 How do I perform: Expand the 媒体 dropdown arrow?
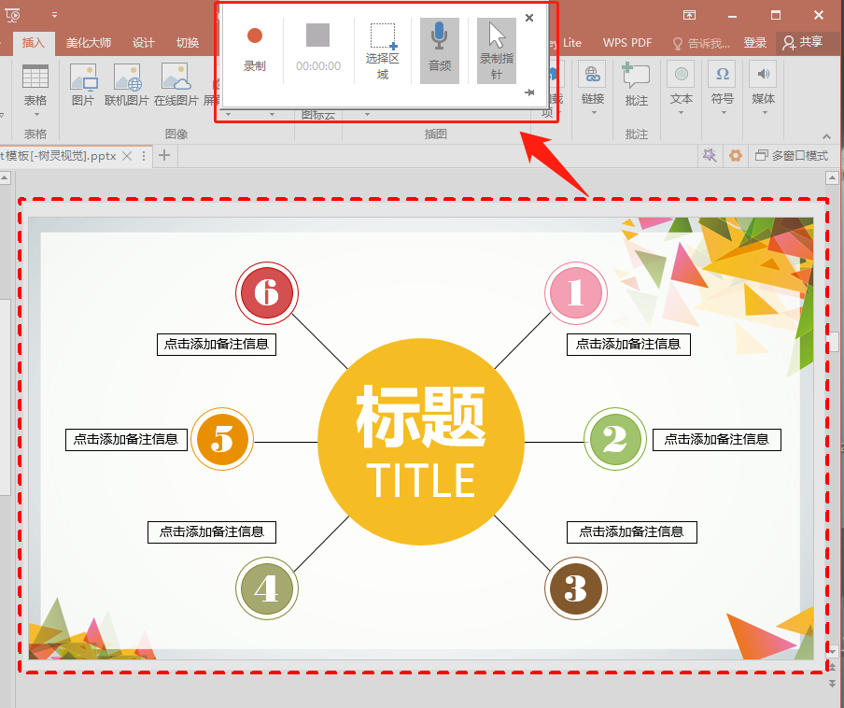click(x=765, y=113)
